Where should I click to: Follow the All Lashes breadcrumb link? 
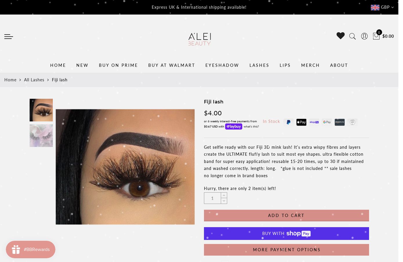[34, 80]
